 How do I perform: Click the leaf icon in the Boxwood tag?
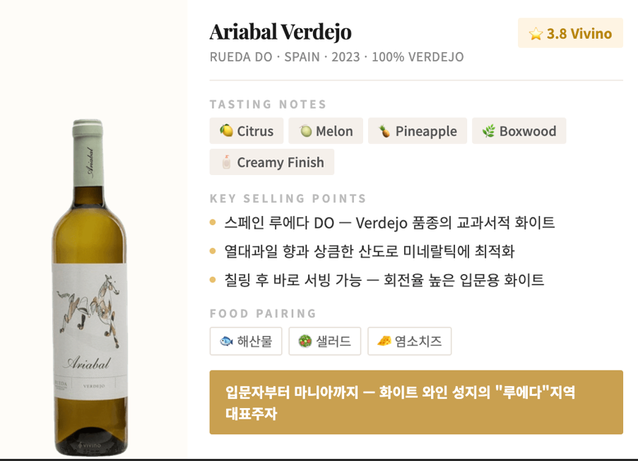489,131
